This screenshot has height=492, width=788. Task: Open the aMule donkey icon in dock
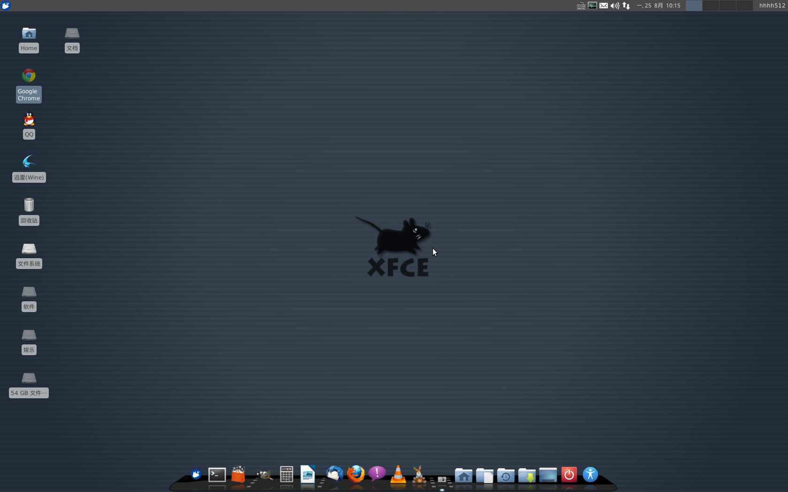pyautogui.click(x=418, y=474)
